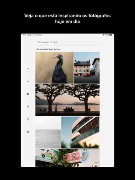Open the gray misty sea photo

pyautogui.click(x=48, y=132)
